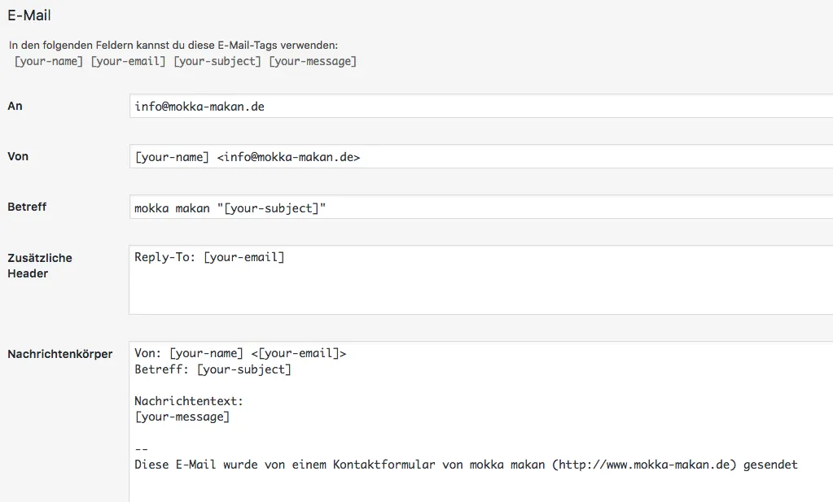Image resolution: width=833 pixels, height=502 pixels.
Task: Focus the Von sender input field
Action: [x=480, y=156]
